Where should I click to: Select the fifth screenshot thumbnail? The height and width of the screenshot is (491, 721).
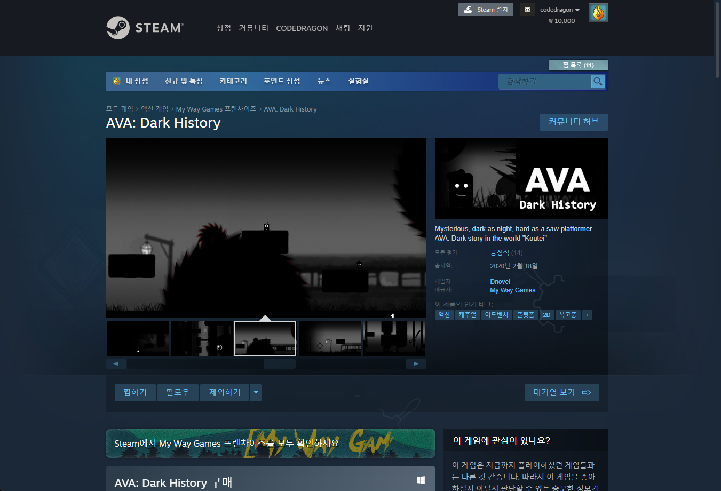tap(394, 338)
